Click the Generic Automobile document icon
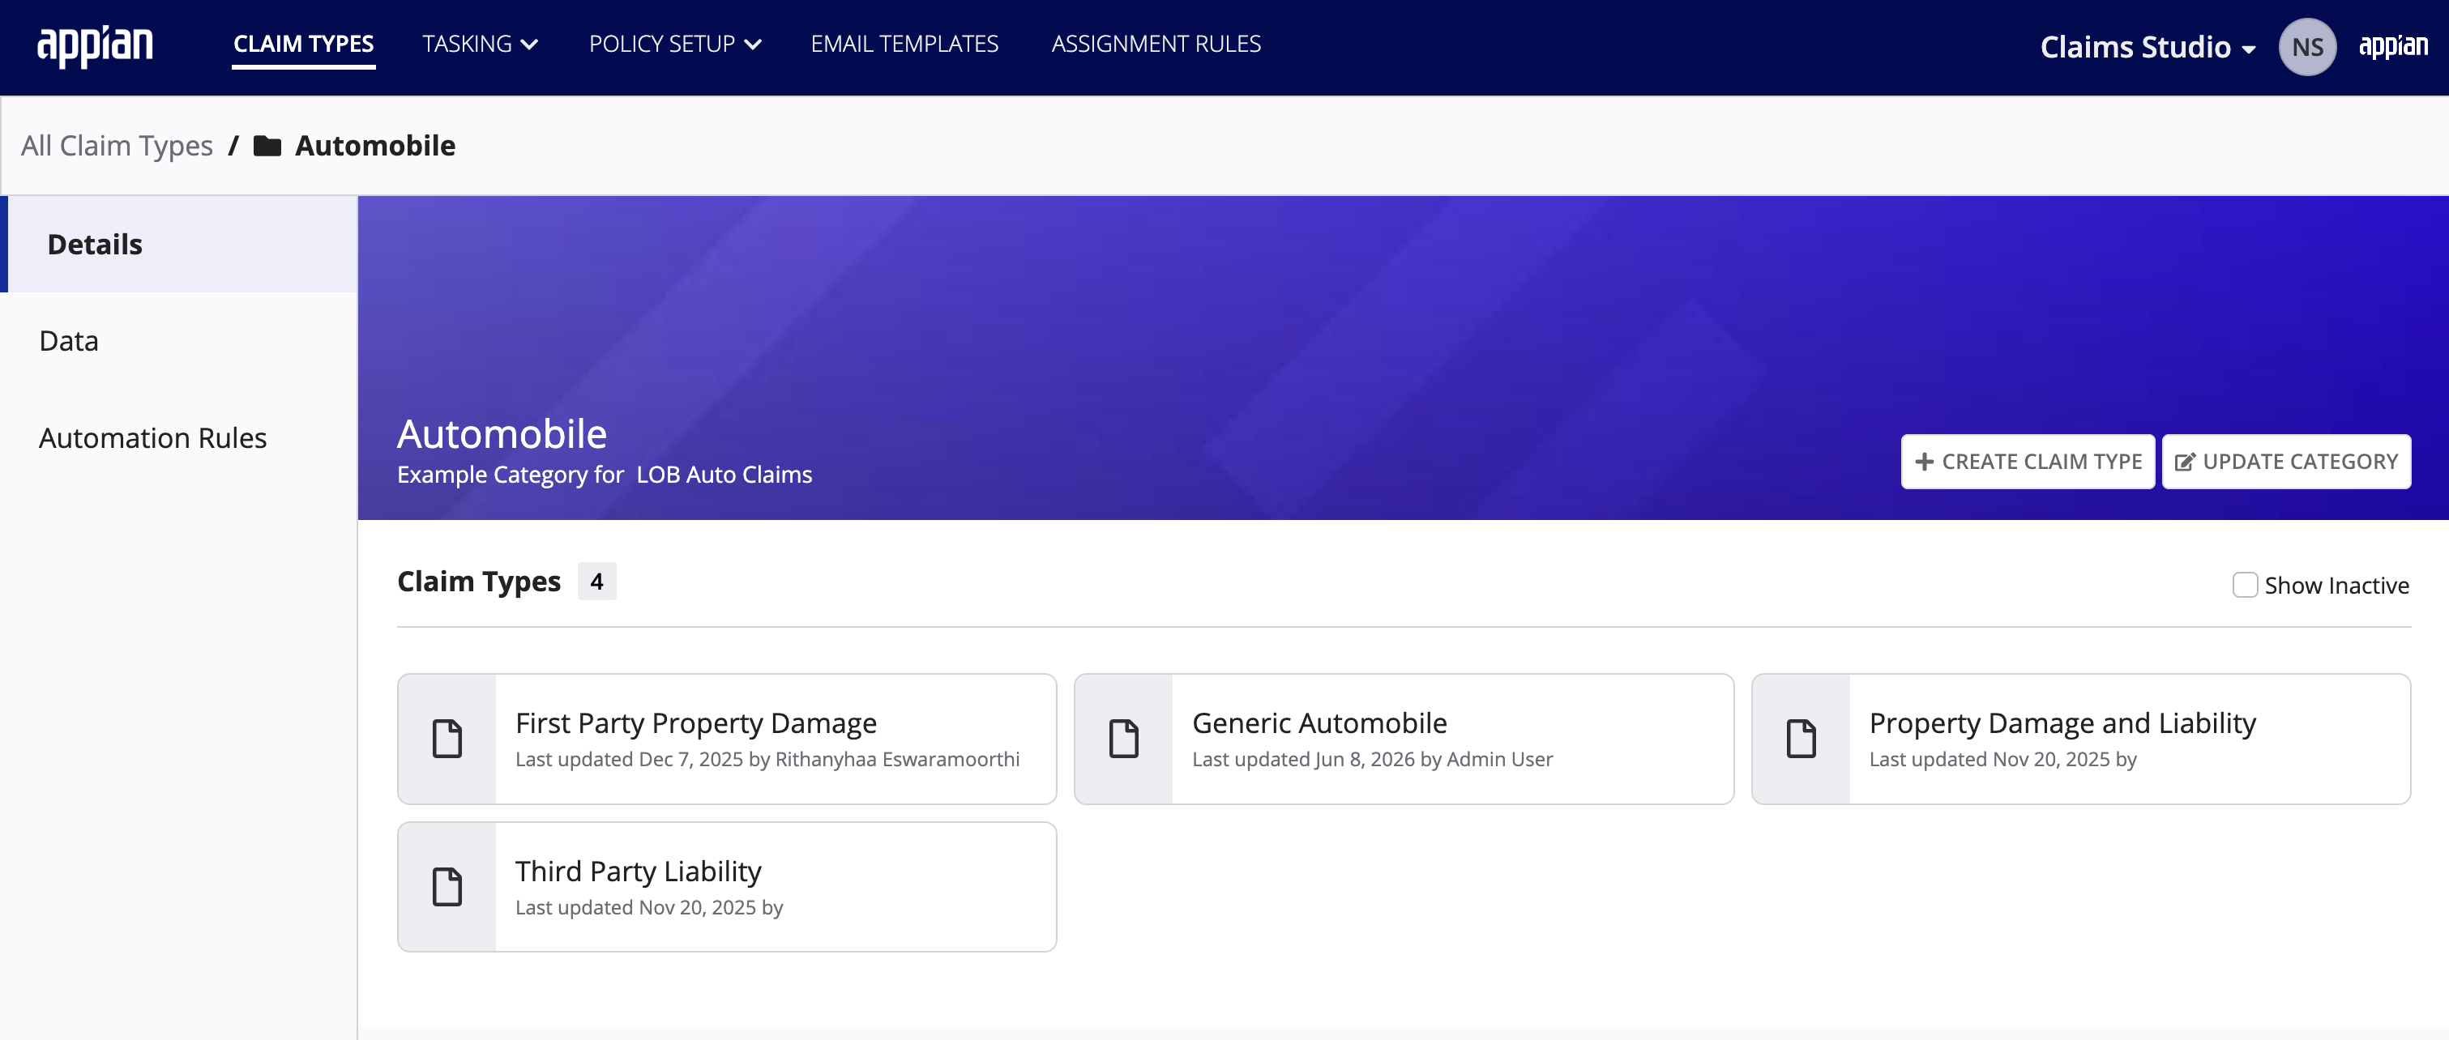Viewport: 2449px width, 1040px height. pos(1124,738)
